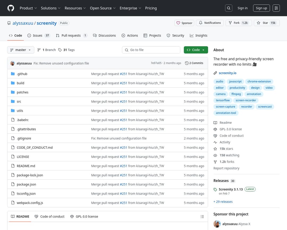Click the tag icon beside Screenity 3.1.13
Image resolution: width=287 pixels, height=230 pixels.
click(x=215, y=190)
